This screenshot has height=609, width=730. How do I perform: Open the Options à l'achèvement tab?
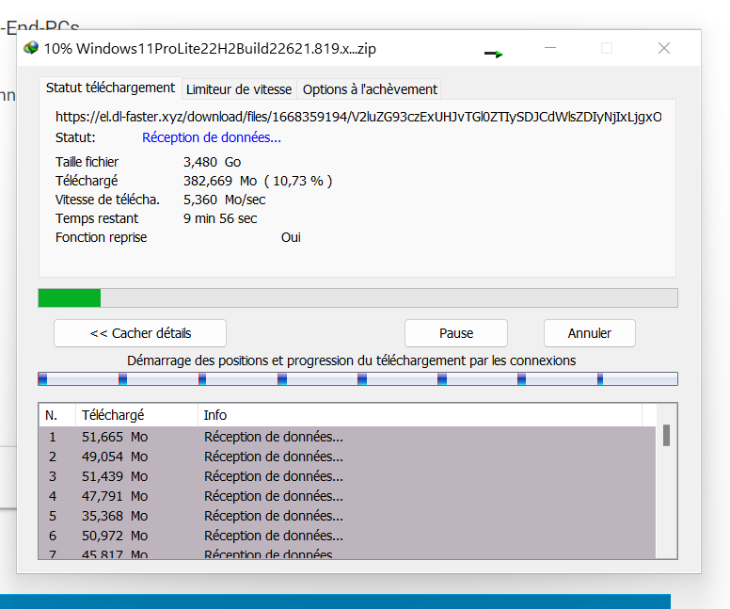(x=370, y=89)
